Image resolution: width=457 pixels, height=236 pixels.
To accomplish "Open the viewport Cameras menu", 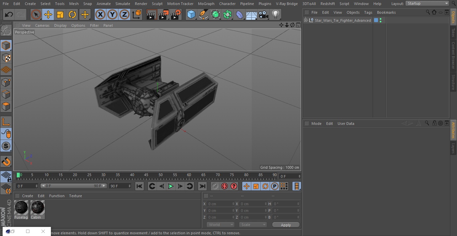I will pyautogui.click(x=42, y=25).
